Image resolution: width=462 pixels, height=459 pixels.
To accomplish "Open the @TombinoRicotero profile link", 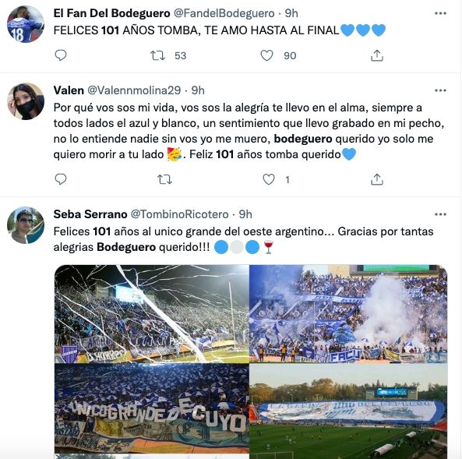I will coord(179,214).
